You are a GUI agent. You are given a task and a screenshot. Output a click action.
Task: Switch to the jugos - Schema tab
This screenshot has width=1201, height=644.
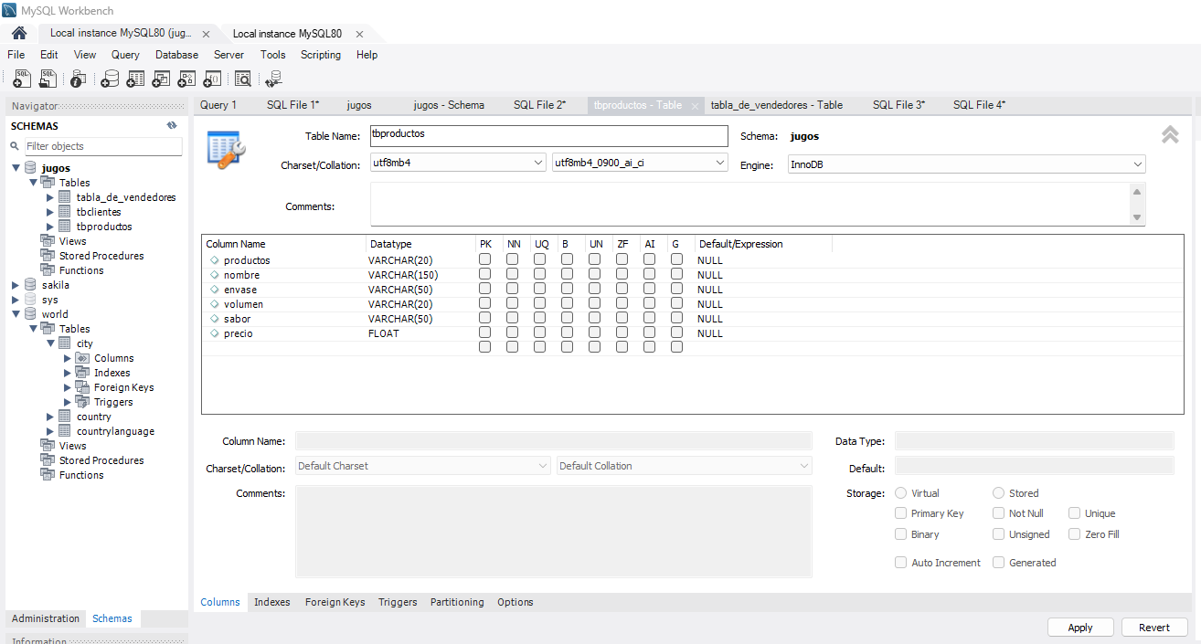coord(449,105)
